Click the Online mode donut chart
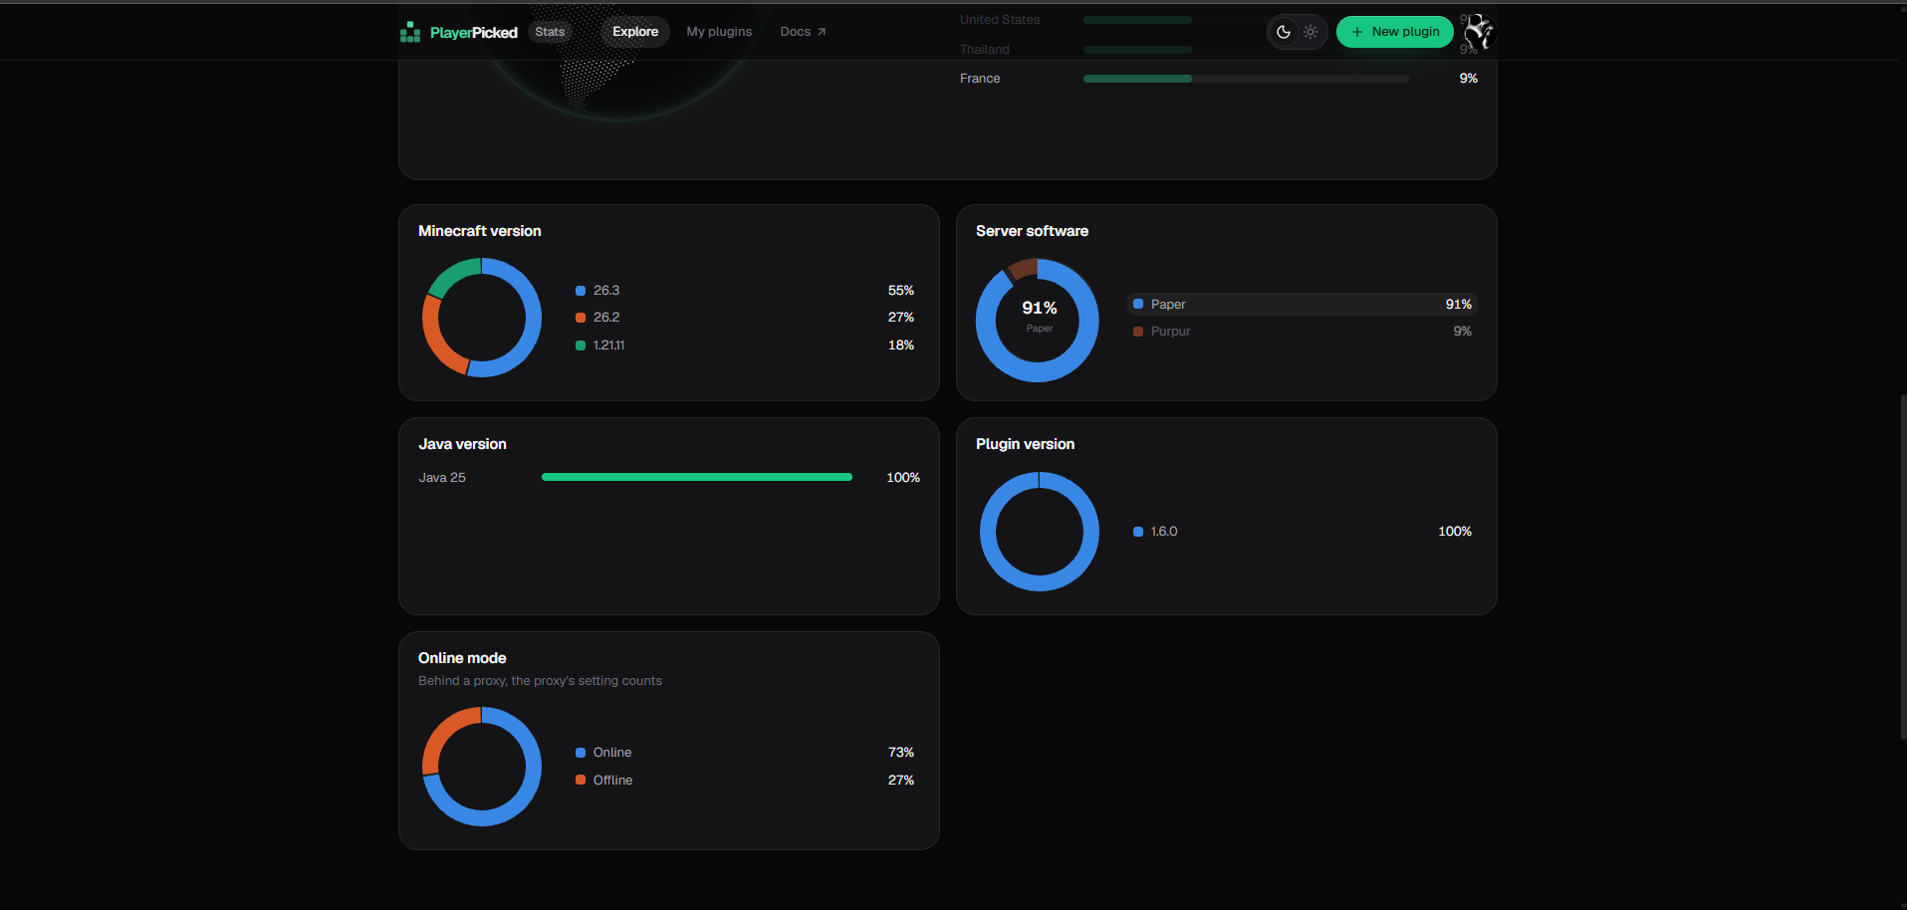Viewport: 1907px width, 910px height. click(x=482, y=767)
